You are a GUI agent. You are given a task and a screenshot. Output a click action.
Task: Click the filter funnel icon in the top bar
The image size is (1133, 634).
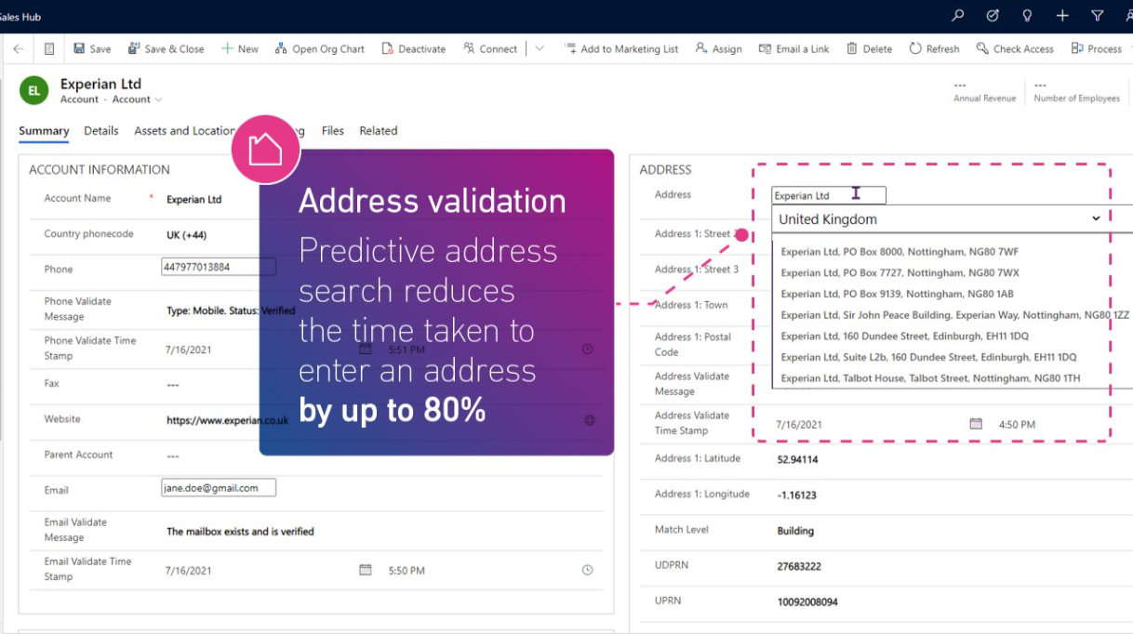(x=1098, y=16)
